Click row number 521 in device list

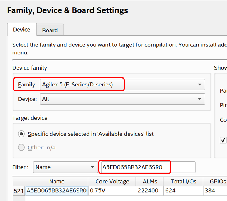[x=19, y=191]
